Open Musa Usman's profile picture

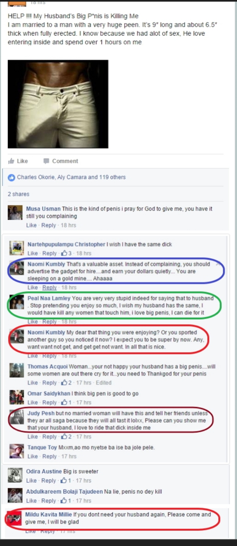click(x=15, y=213)
